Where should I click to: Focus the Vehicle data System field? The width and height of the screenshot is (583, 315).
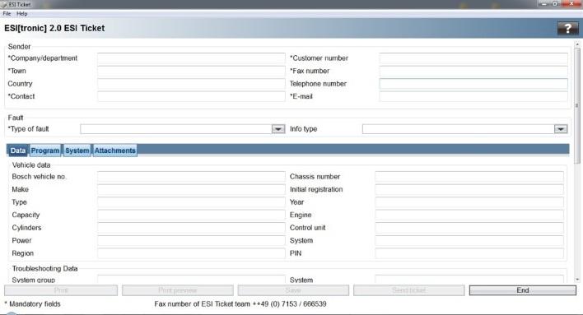click(x=469, y=240)
